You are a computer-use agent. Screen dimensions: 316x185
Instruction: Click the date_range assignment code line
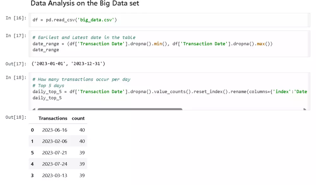pos(152,43)
